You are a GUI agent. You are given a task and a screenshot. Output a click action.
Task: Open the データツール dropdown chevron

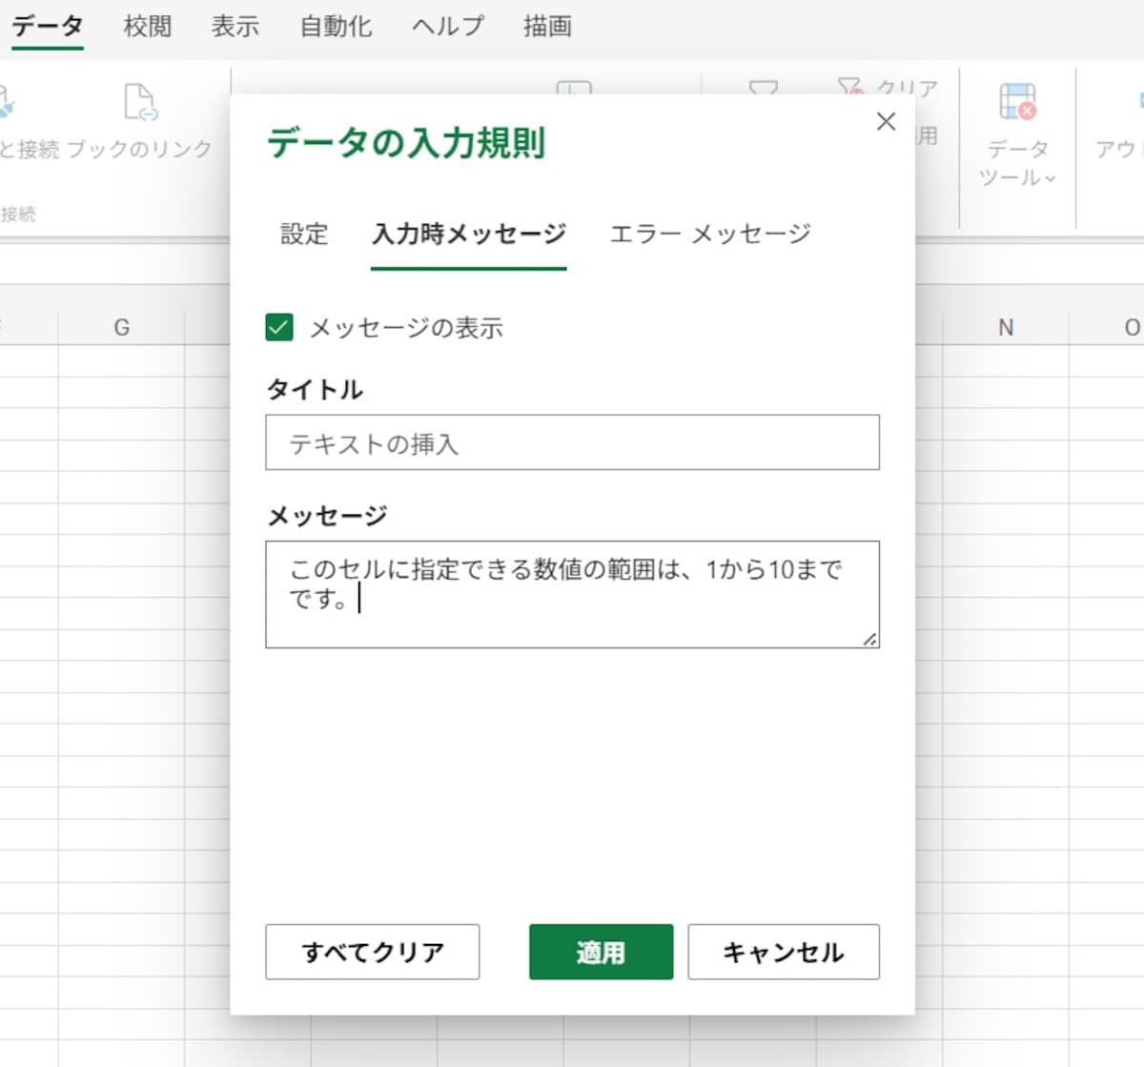tap(1049, 177)
